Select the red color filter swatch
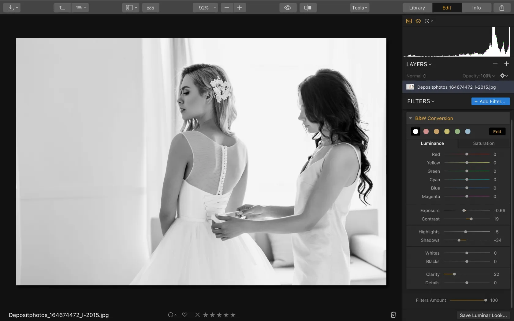Screen dimensions: 514x321 click(x=426, y=131)
